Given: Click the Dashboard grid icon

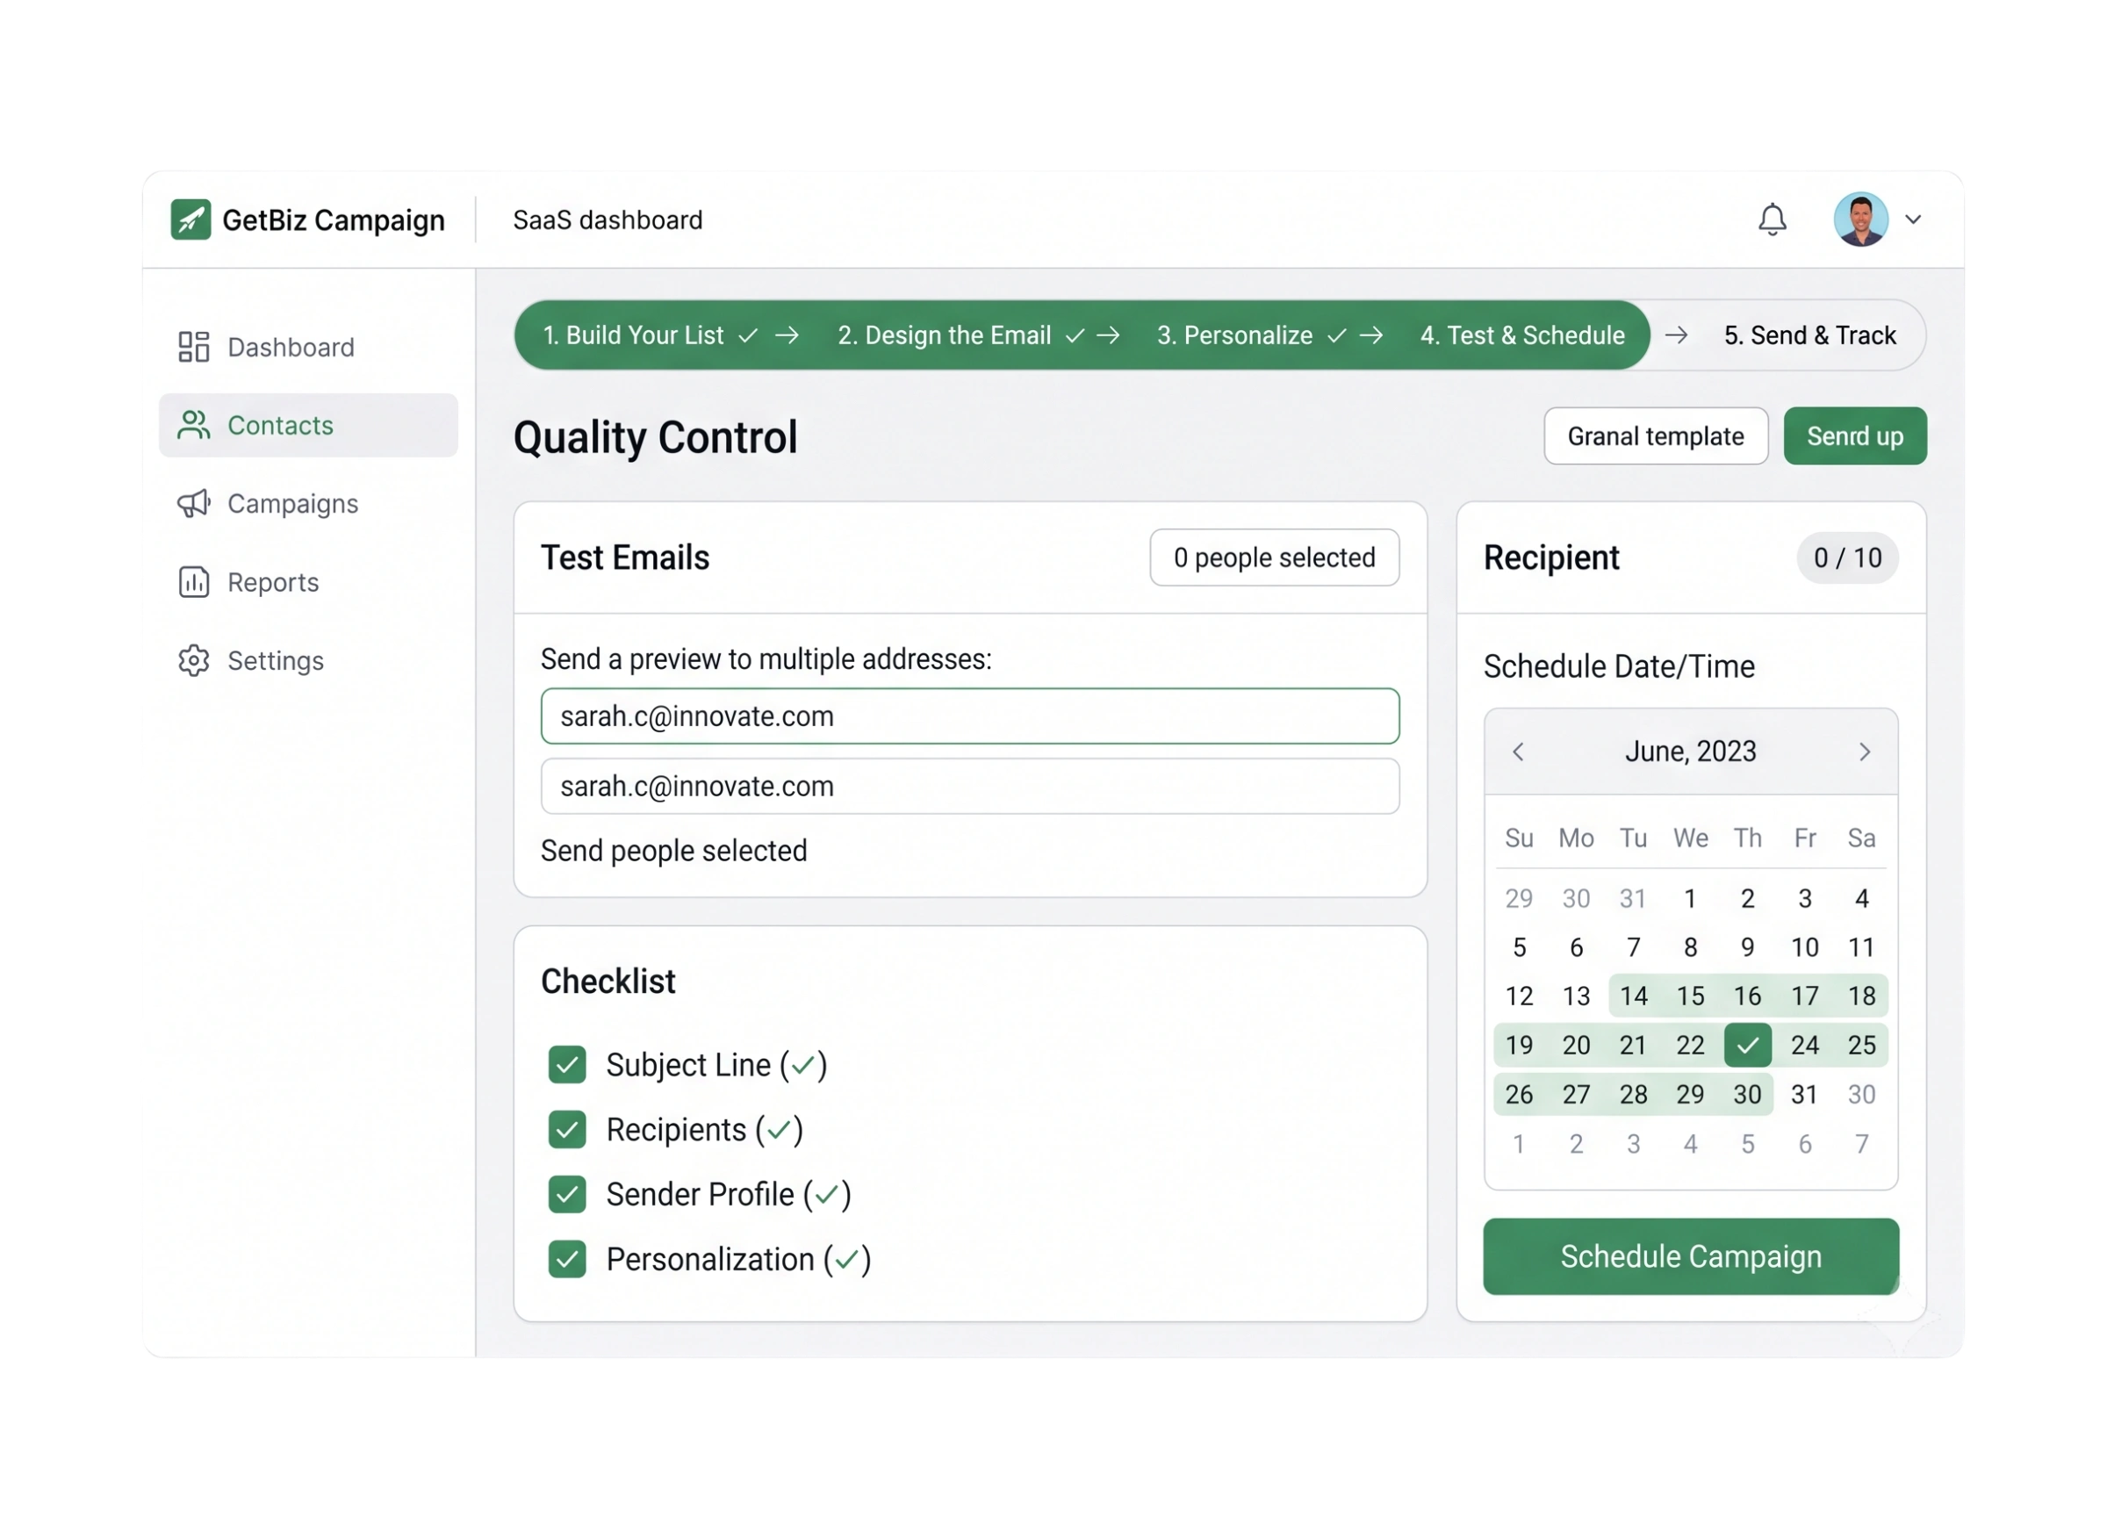Looking at the screenshot, I should click(193, 347).
